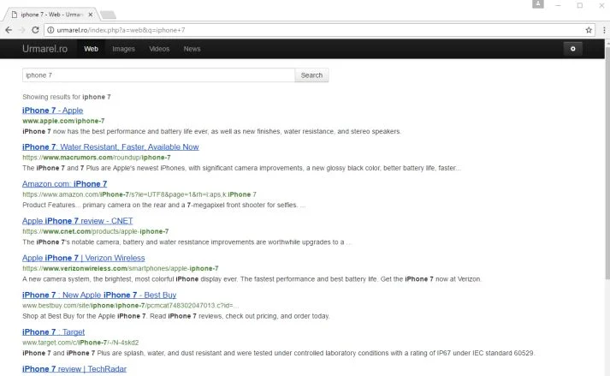Open the Amazon.com: iPhone 7 result
The image size is (610, 376).
(x=64, y=184)
